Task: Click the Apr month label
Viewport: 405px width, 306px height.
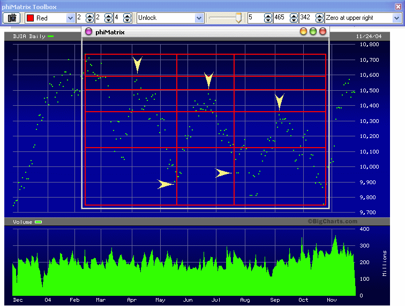Action: coord(132,300)
